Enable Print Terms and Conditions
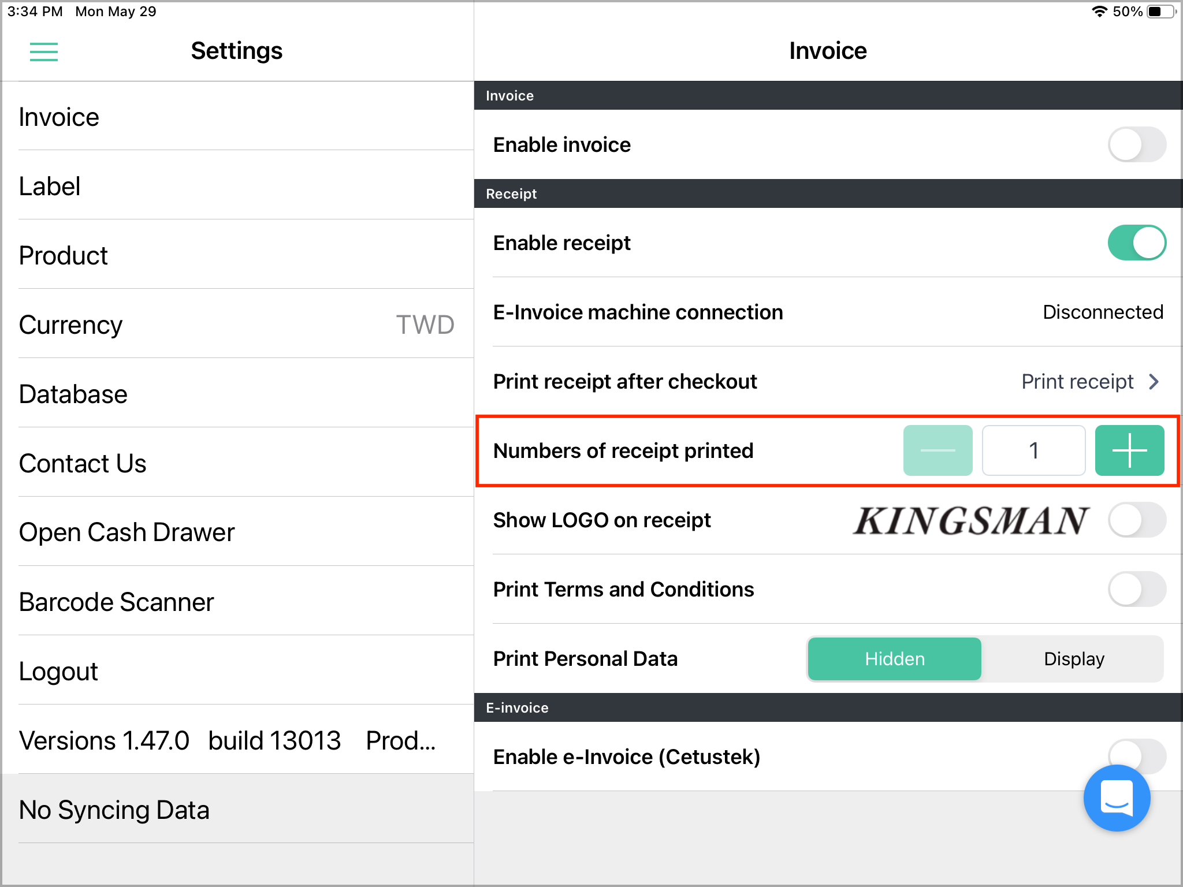Viewport: 1183px width, 887px height. 1136,589
